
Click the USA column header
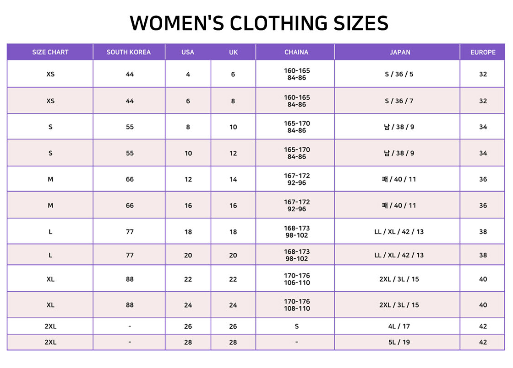(188, 52)
